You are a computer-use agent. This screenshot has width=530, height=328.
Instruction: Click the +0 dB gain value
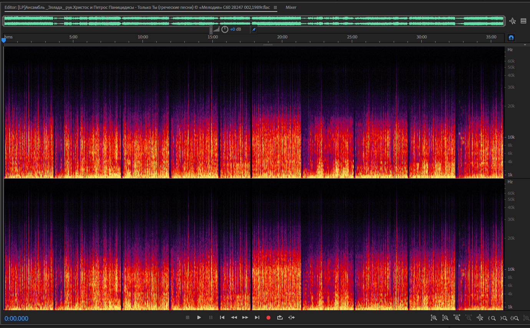236,29
